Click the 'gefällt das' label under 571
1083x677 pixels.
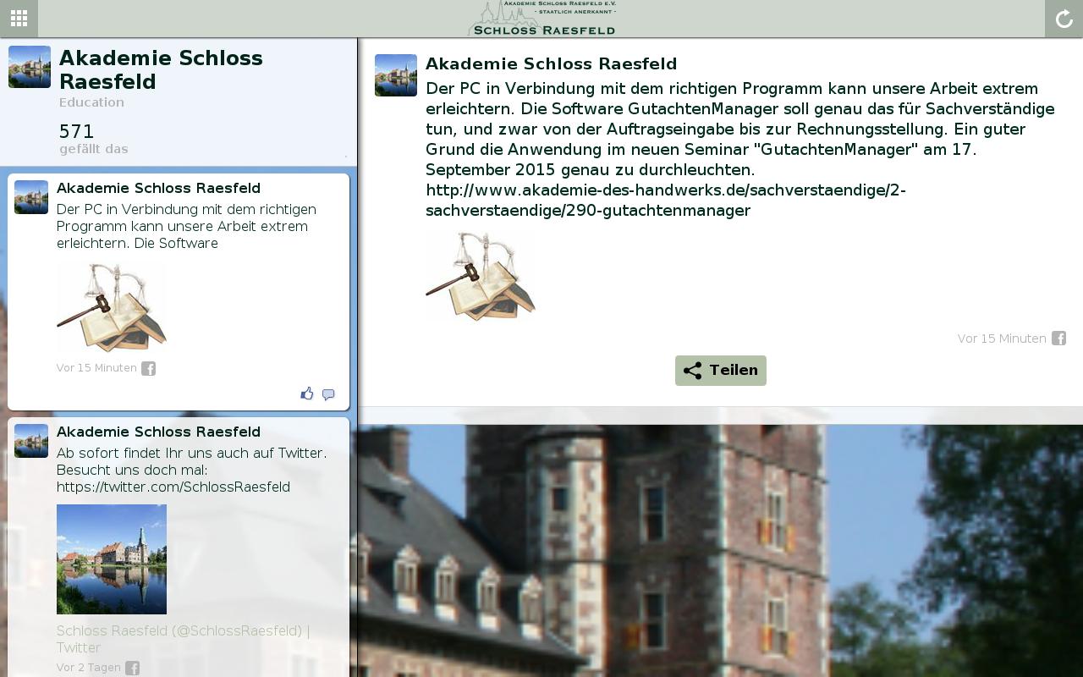[94, 149]
